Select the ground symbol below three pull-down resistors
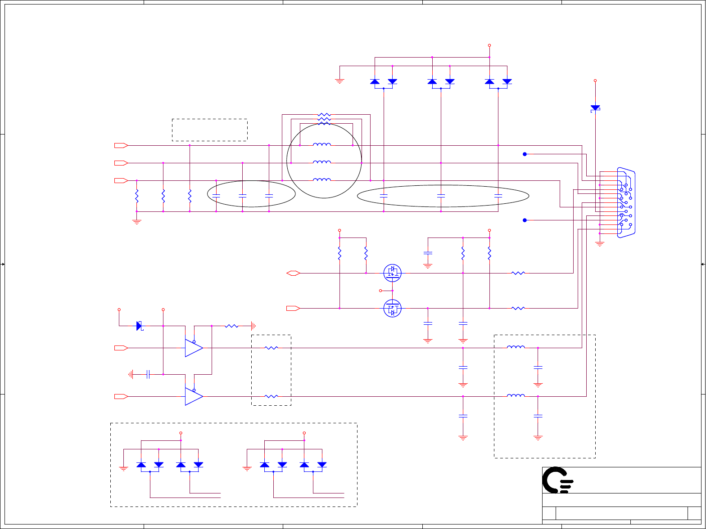The image size is (706, 529). pyautogui.click(x=136, y=221)
